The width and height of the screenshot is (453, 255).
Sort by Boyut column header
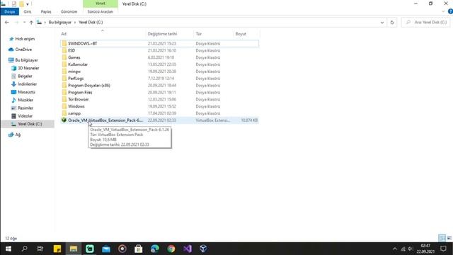tap(241, 34)
